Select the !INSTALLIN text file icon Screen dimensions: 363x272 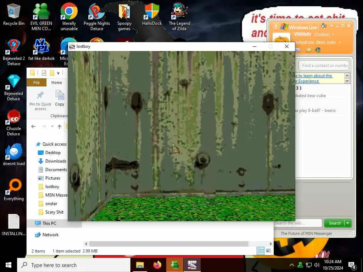(14, 225)
